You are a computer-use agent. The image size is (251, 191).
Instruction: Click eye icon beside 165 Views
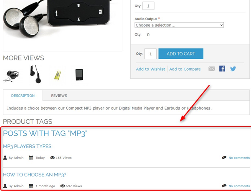52,158
